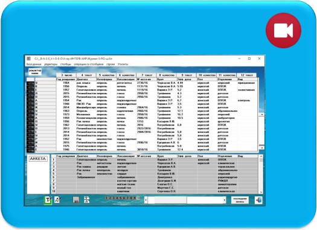Open the 'Утилиты' menu
Image resolution: width=317 pixels, height=230 pixels.
123,64
